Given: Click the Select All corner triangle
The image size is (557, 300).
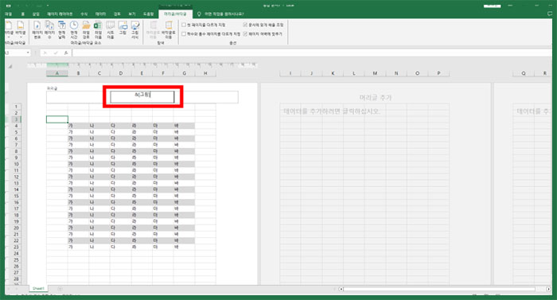Looking at the screenshot, I should pyautogui.click(x=10, y=67).
